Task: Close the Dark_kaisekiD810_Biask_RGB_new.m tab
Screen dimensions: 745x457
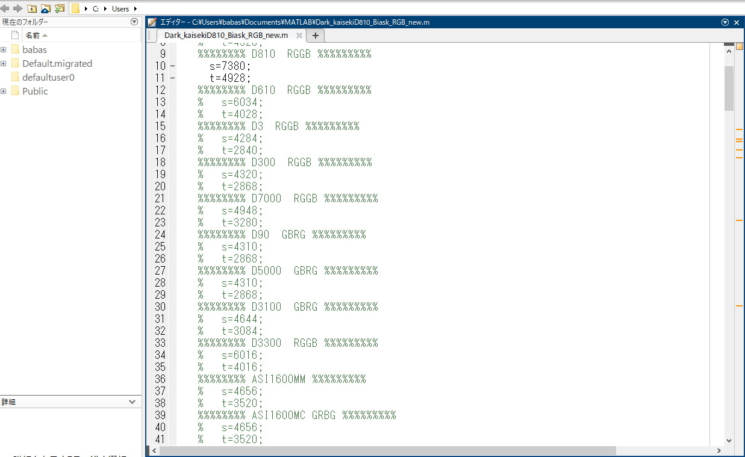Action: [299, 36]
